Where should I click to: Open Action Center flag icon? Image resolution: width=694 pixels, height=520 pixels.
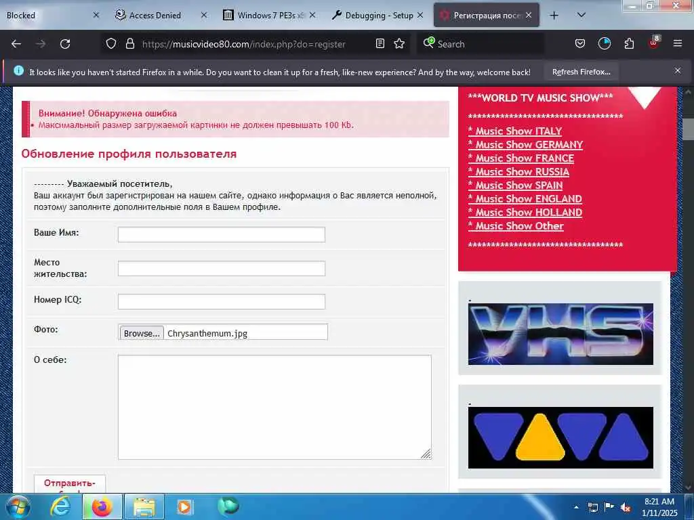pyautogui.click(x=609, y=507)
